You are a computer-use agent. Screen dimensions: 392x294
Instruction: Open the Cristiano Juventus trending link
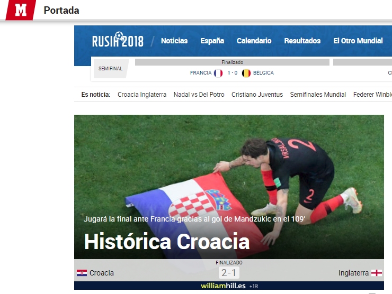tap(257, 95)
